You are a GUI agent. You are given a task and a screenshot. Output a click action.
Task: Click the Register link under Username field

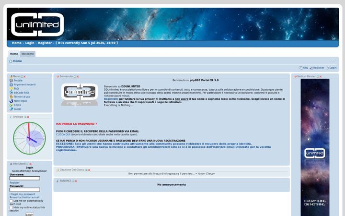(x=14, y=183)
